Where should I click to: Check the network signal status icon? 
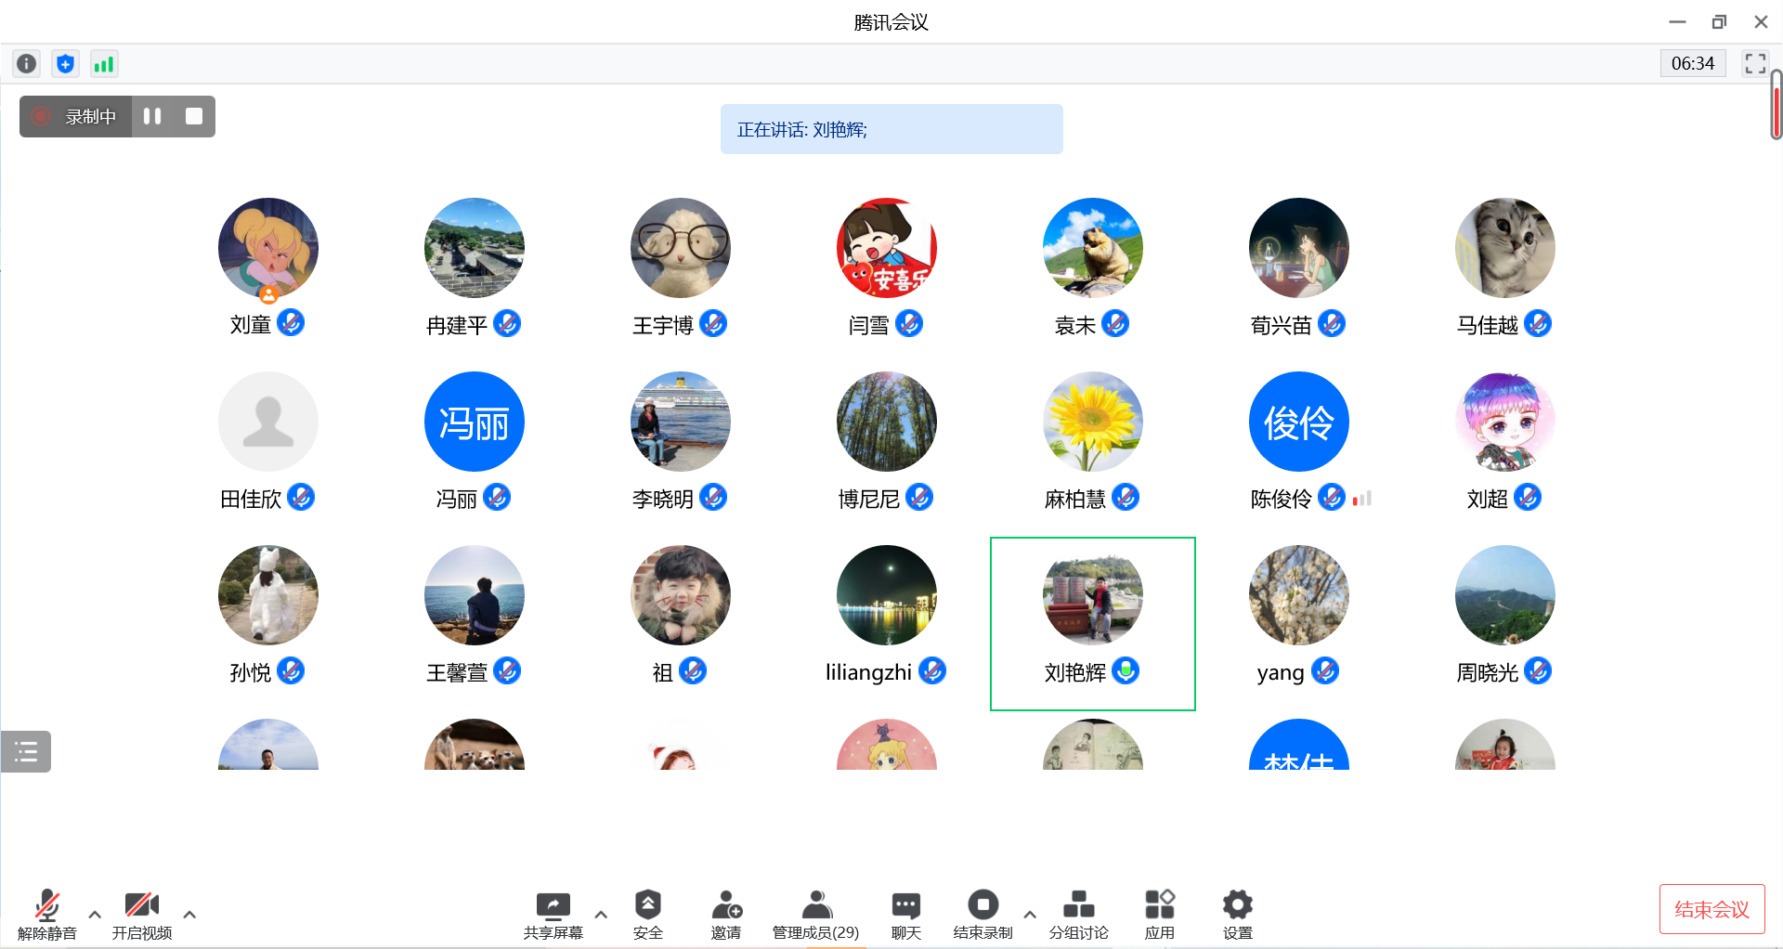[x=103, y=63]
